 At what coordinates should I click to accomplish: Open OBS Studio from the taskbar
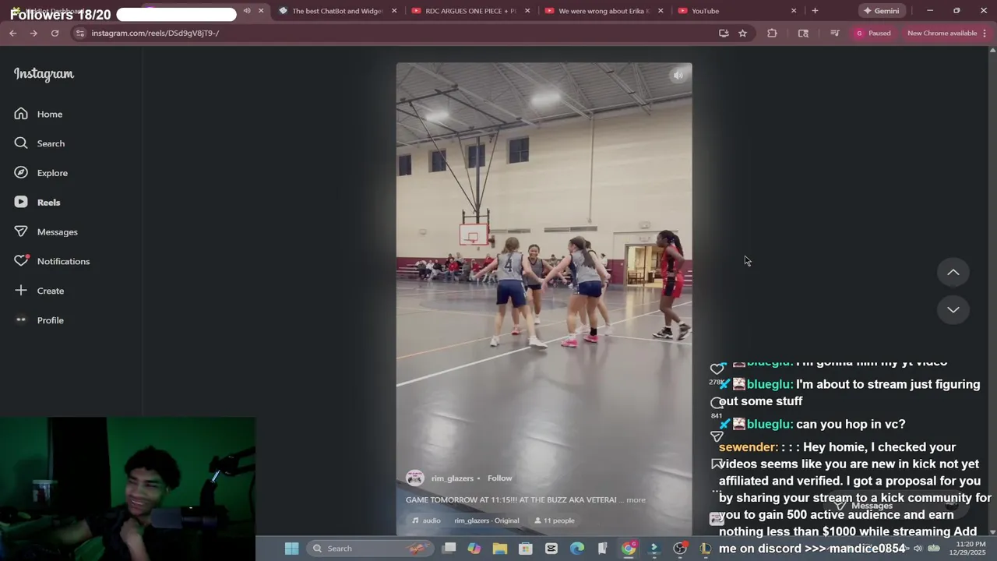coord(680,549)
